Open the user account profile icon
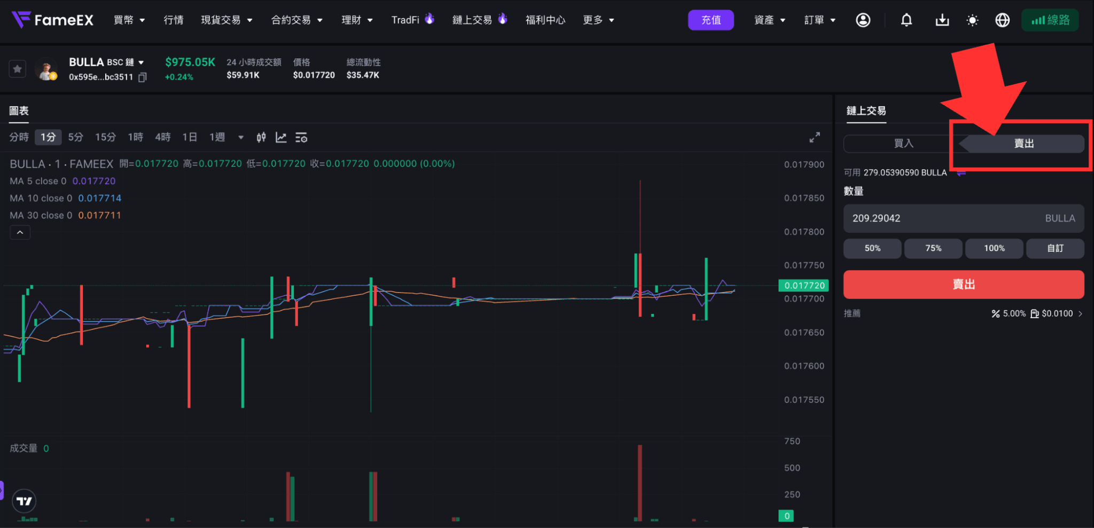 tap(863, 20)
